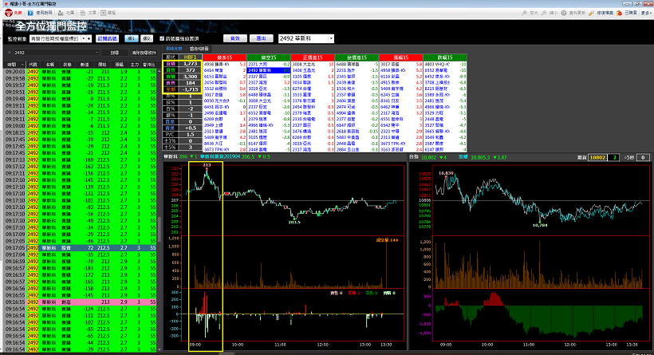Select the 做空15 column header
The width and height of the screenshot is (654, 355).
269,57
